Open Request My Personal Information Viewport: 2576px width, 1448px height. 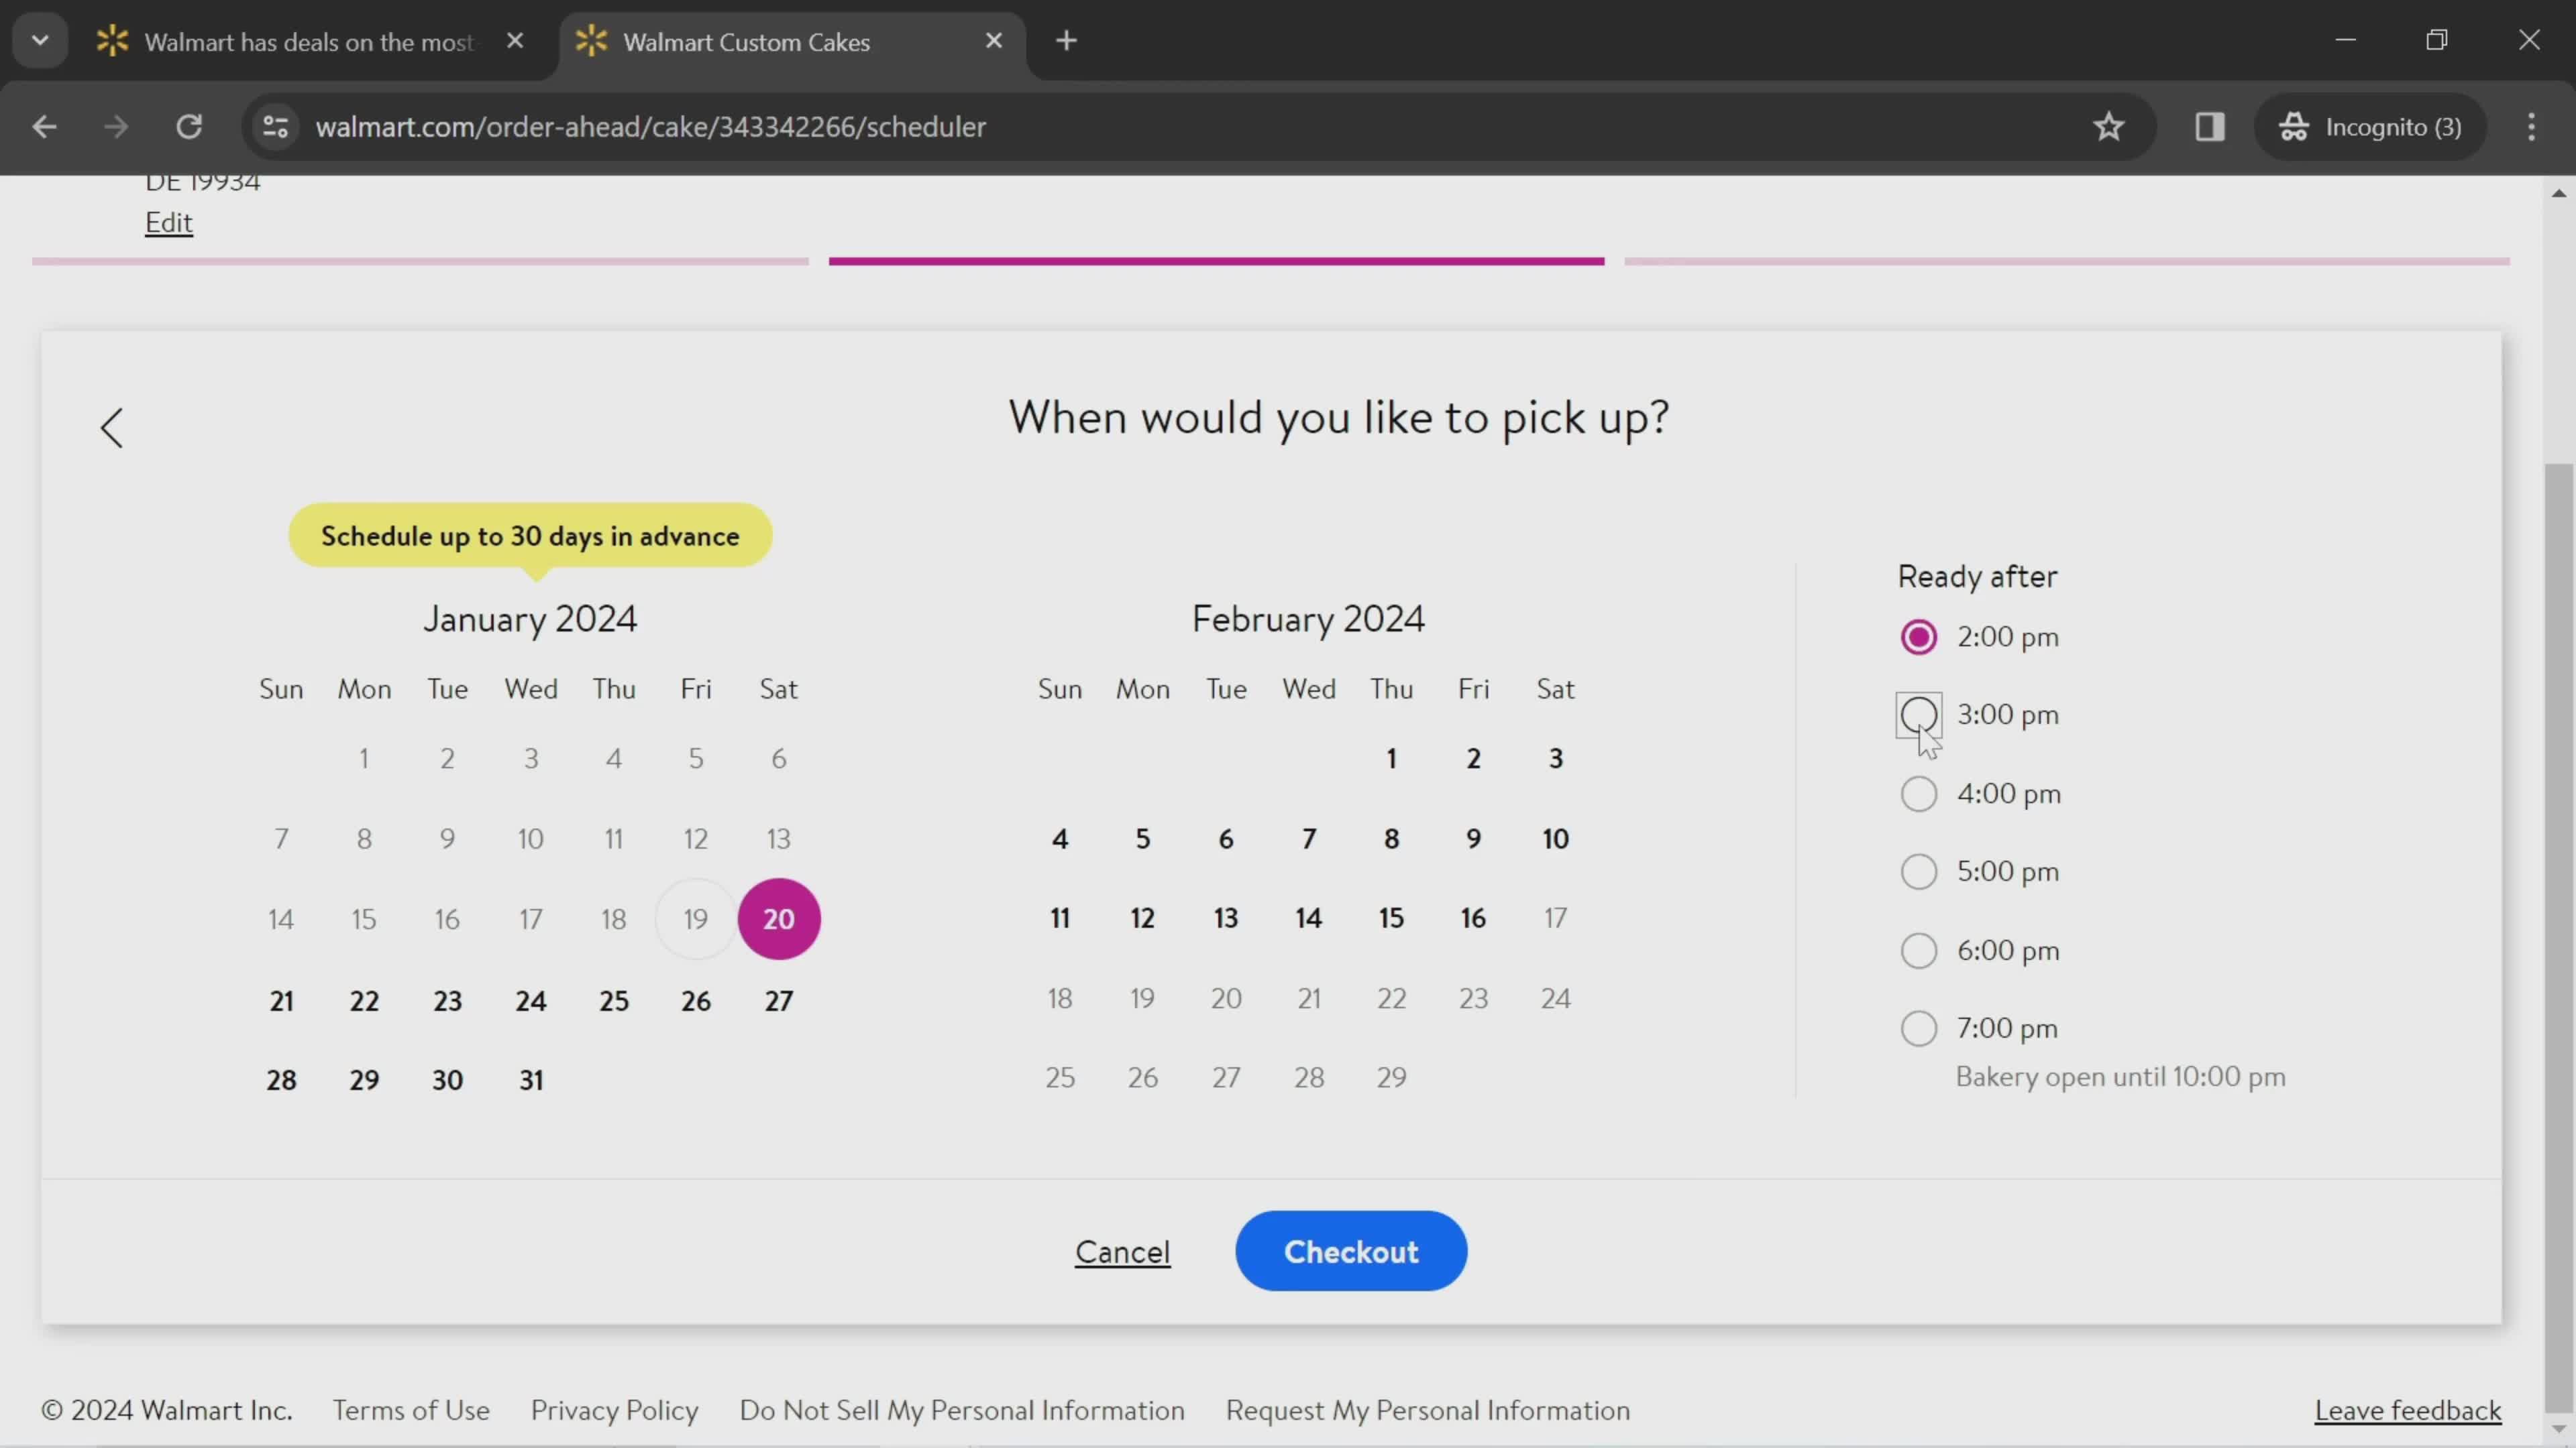click(1428, 1410)
